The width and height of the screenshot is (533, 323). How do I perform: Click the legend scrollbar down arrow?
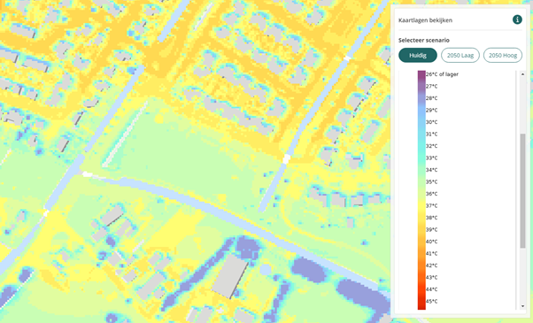click(522, 306)
